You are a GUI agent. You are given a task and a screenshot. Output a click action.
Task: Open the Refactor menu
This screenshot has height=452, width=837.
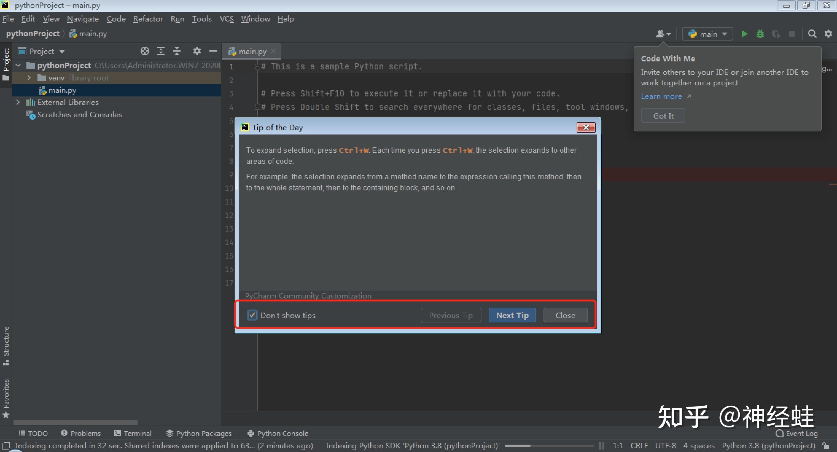click(148, 18)
